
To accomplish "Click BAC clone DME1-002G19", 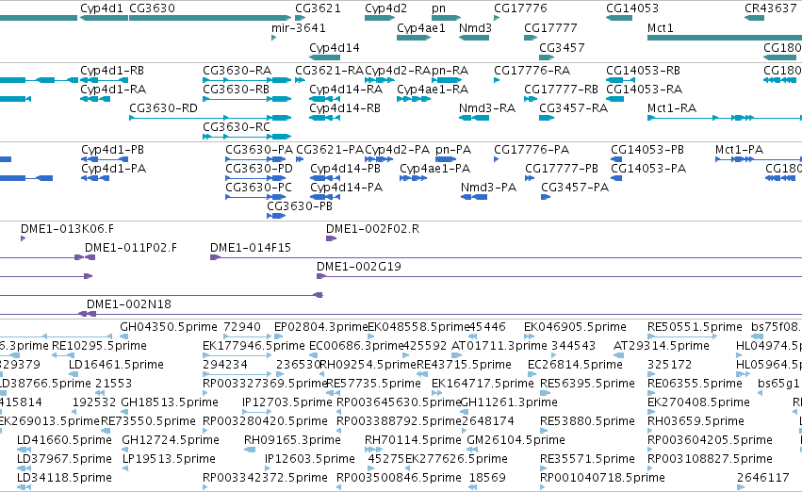I will tap(359, 267).
